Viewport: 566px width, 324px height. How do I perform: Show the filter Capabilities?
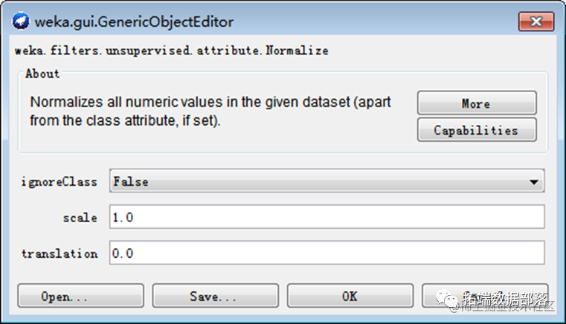[x=476, y=130]
